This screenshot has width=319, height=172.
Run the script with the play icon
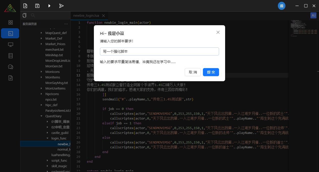click(49, 6)
